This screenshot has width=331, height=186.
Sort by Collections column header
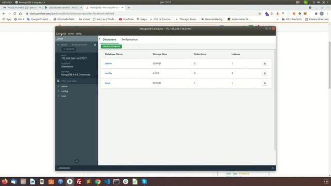click(200, 54)
